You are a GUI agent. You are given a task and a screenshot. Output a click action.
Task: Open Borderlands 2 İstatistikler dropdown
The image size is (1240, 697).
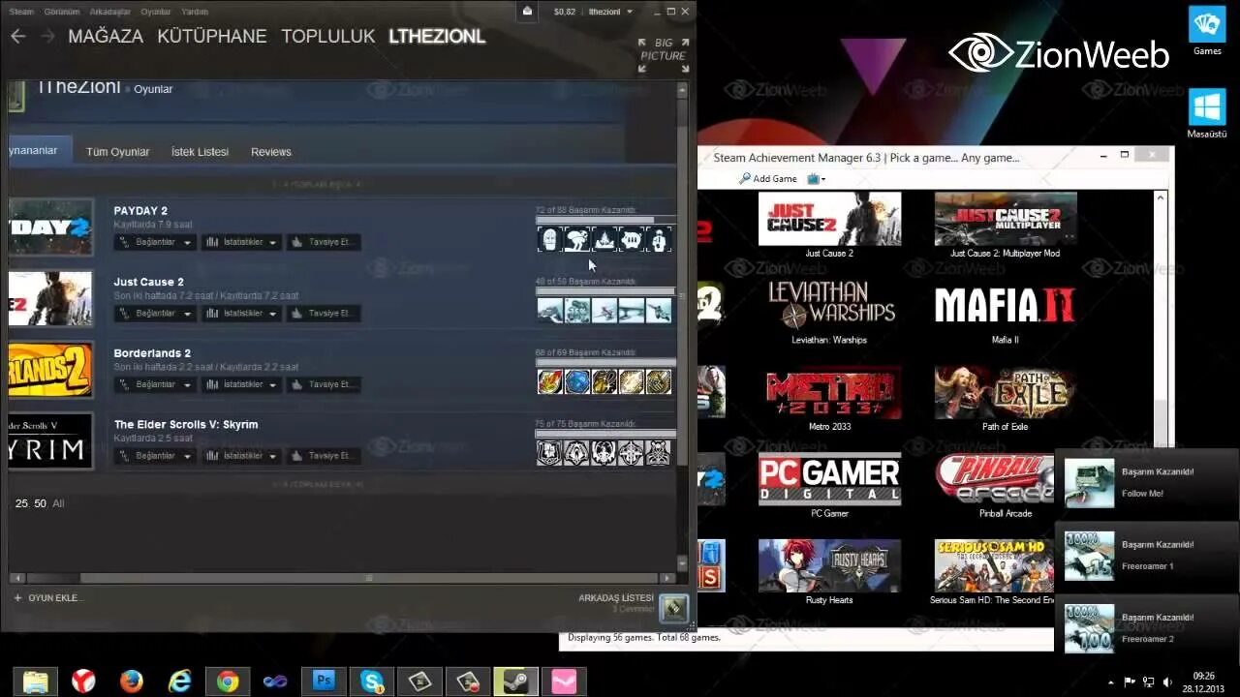pyautogui.click(x=241, y=384)
